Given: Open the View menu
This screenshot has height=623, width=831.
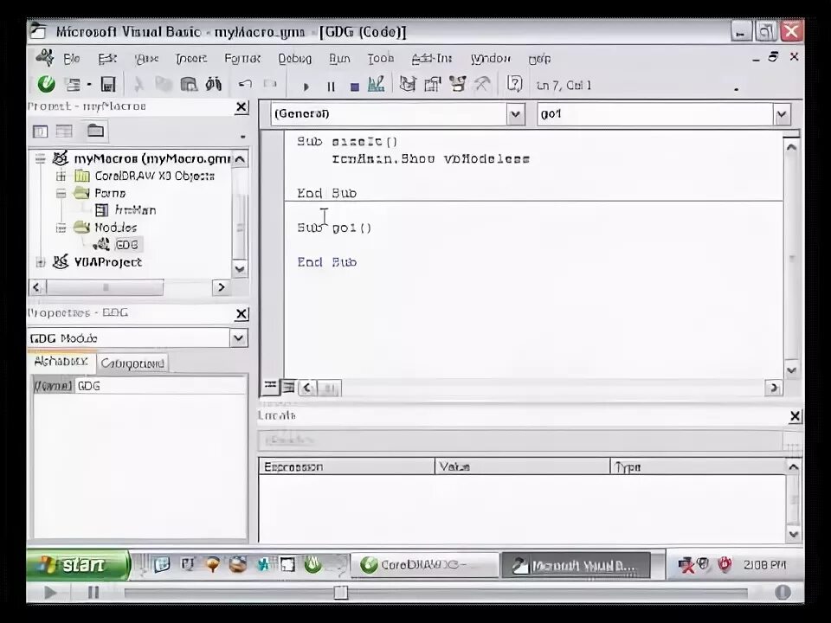Looking at the screenshot, I should click(146, 59).
